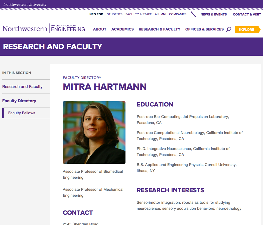The width and height of the screenshot is (263, 225).
Task: Click the RESEARCH INTERESTS heading
Action: (170, 190)
